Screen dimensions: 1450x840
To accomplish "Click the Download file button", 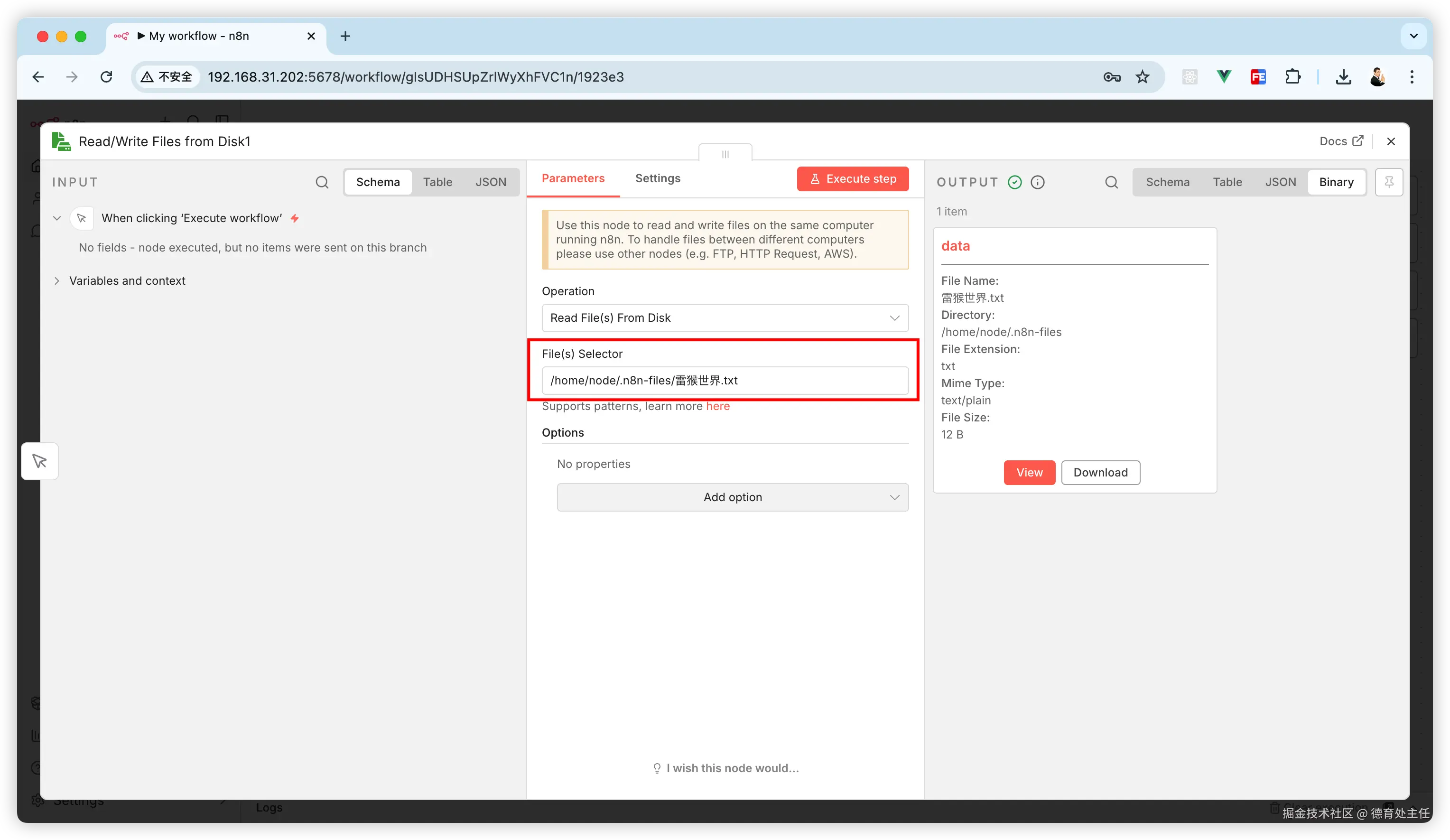I will tap(1099, 472).
